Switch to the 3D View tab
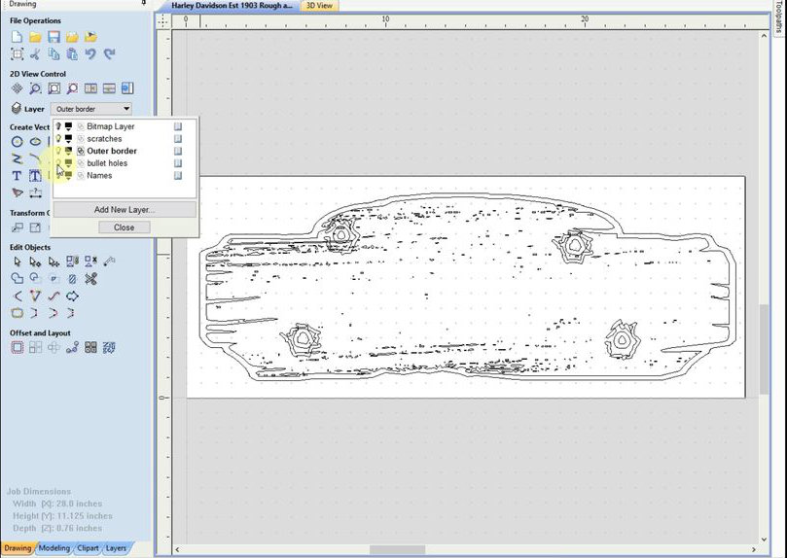This screenshot has height=558, width=787. click(x=320, y=6)
